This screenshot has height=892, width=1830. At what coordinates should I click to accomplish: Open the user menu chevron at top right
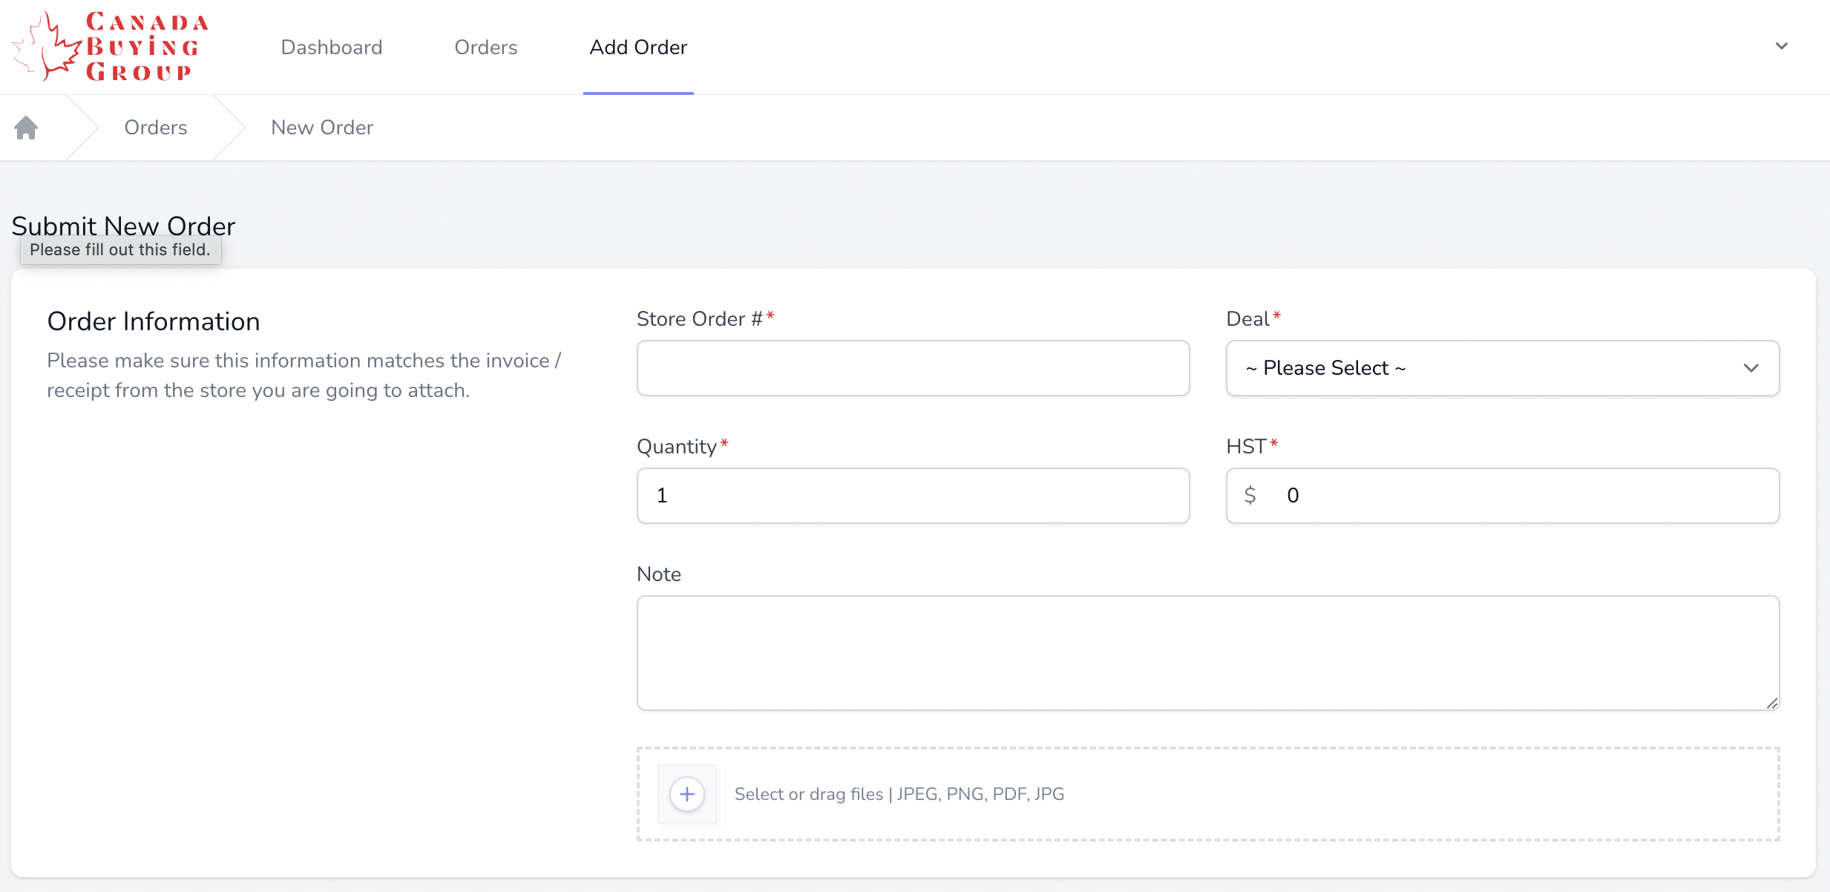point(1781,46)
